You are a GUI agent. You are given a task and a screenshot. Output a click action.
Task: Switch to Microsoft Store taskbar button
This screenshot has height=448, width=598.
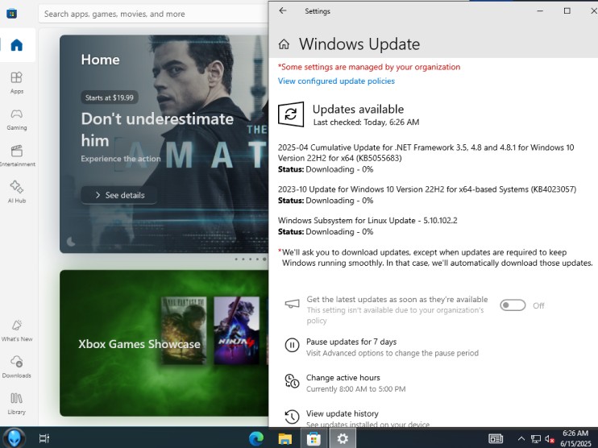314,438
